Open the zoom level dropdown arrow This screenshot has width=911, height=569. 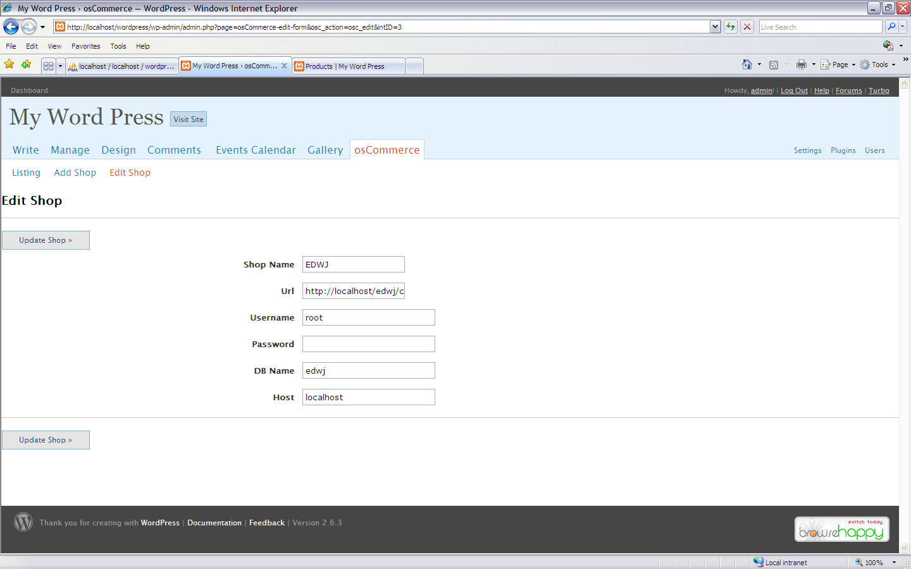point(894,562)
